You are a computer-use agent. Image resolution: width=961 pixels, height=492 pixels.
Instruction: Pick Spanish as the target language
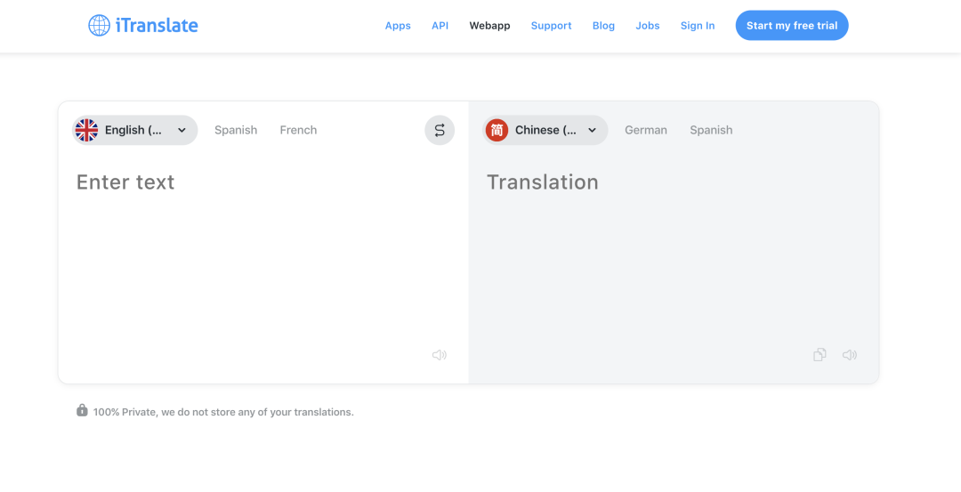pyautogui.click(x=711, y=130)
